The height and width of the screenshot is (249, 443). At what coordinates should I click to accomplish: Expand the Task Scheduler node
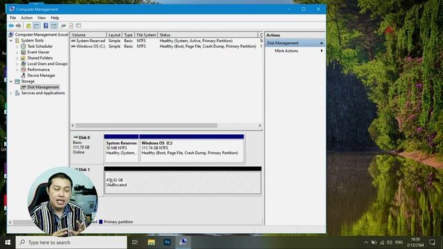tap(17, 46)
